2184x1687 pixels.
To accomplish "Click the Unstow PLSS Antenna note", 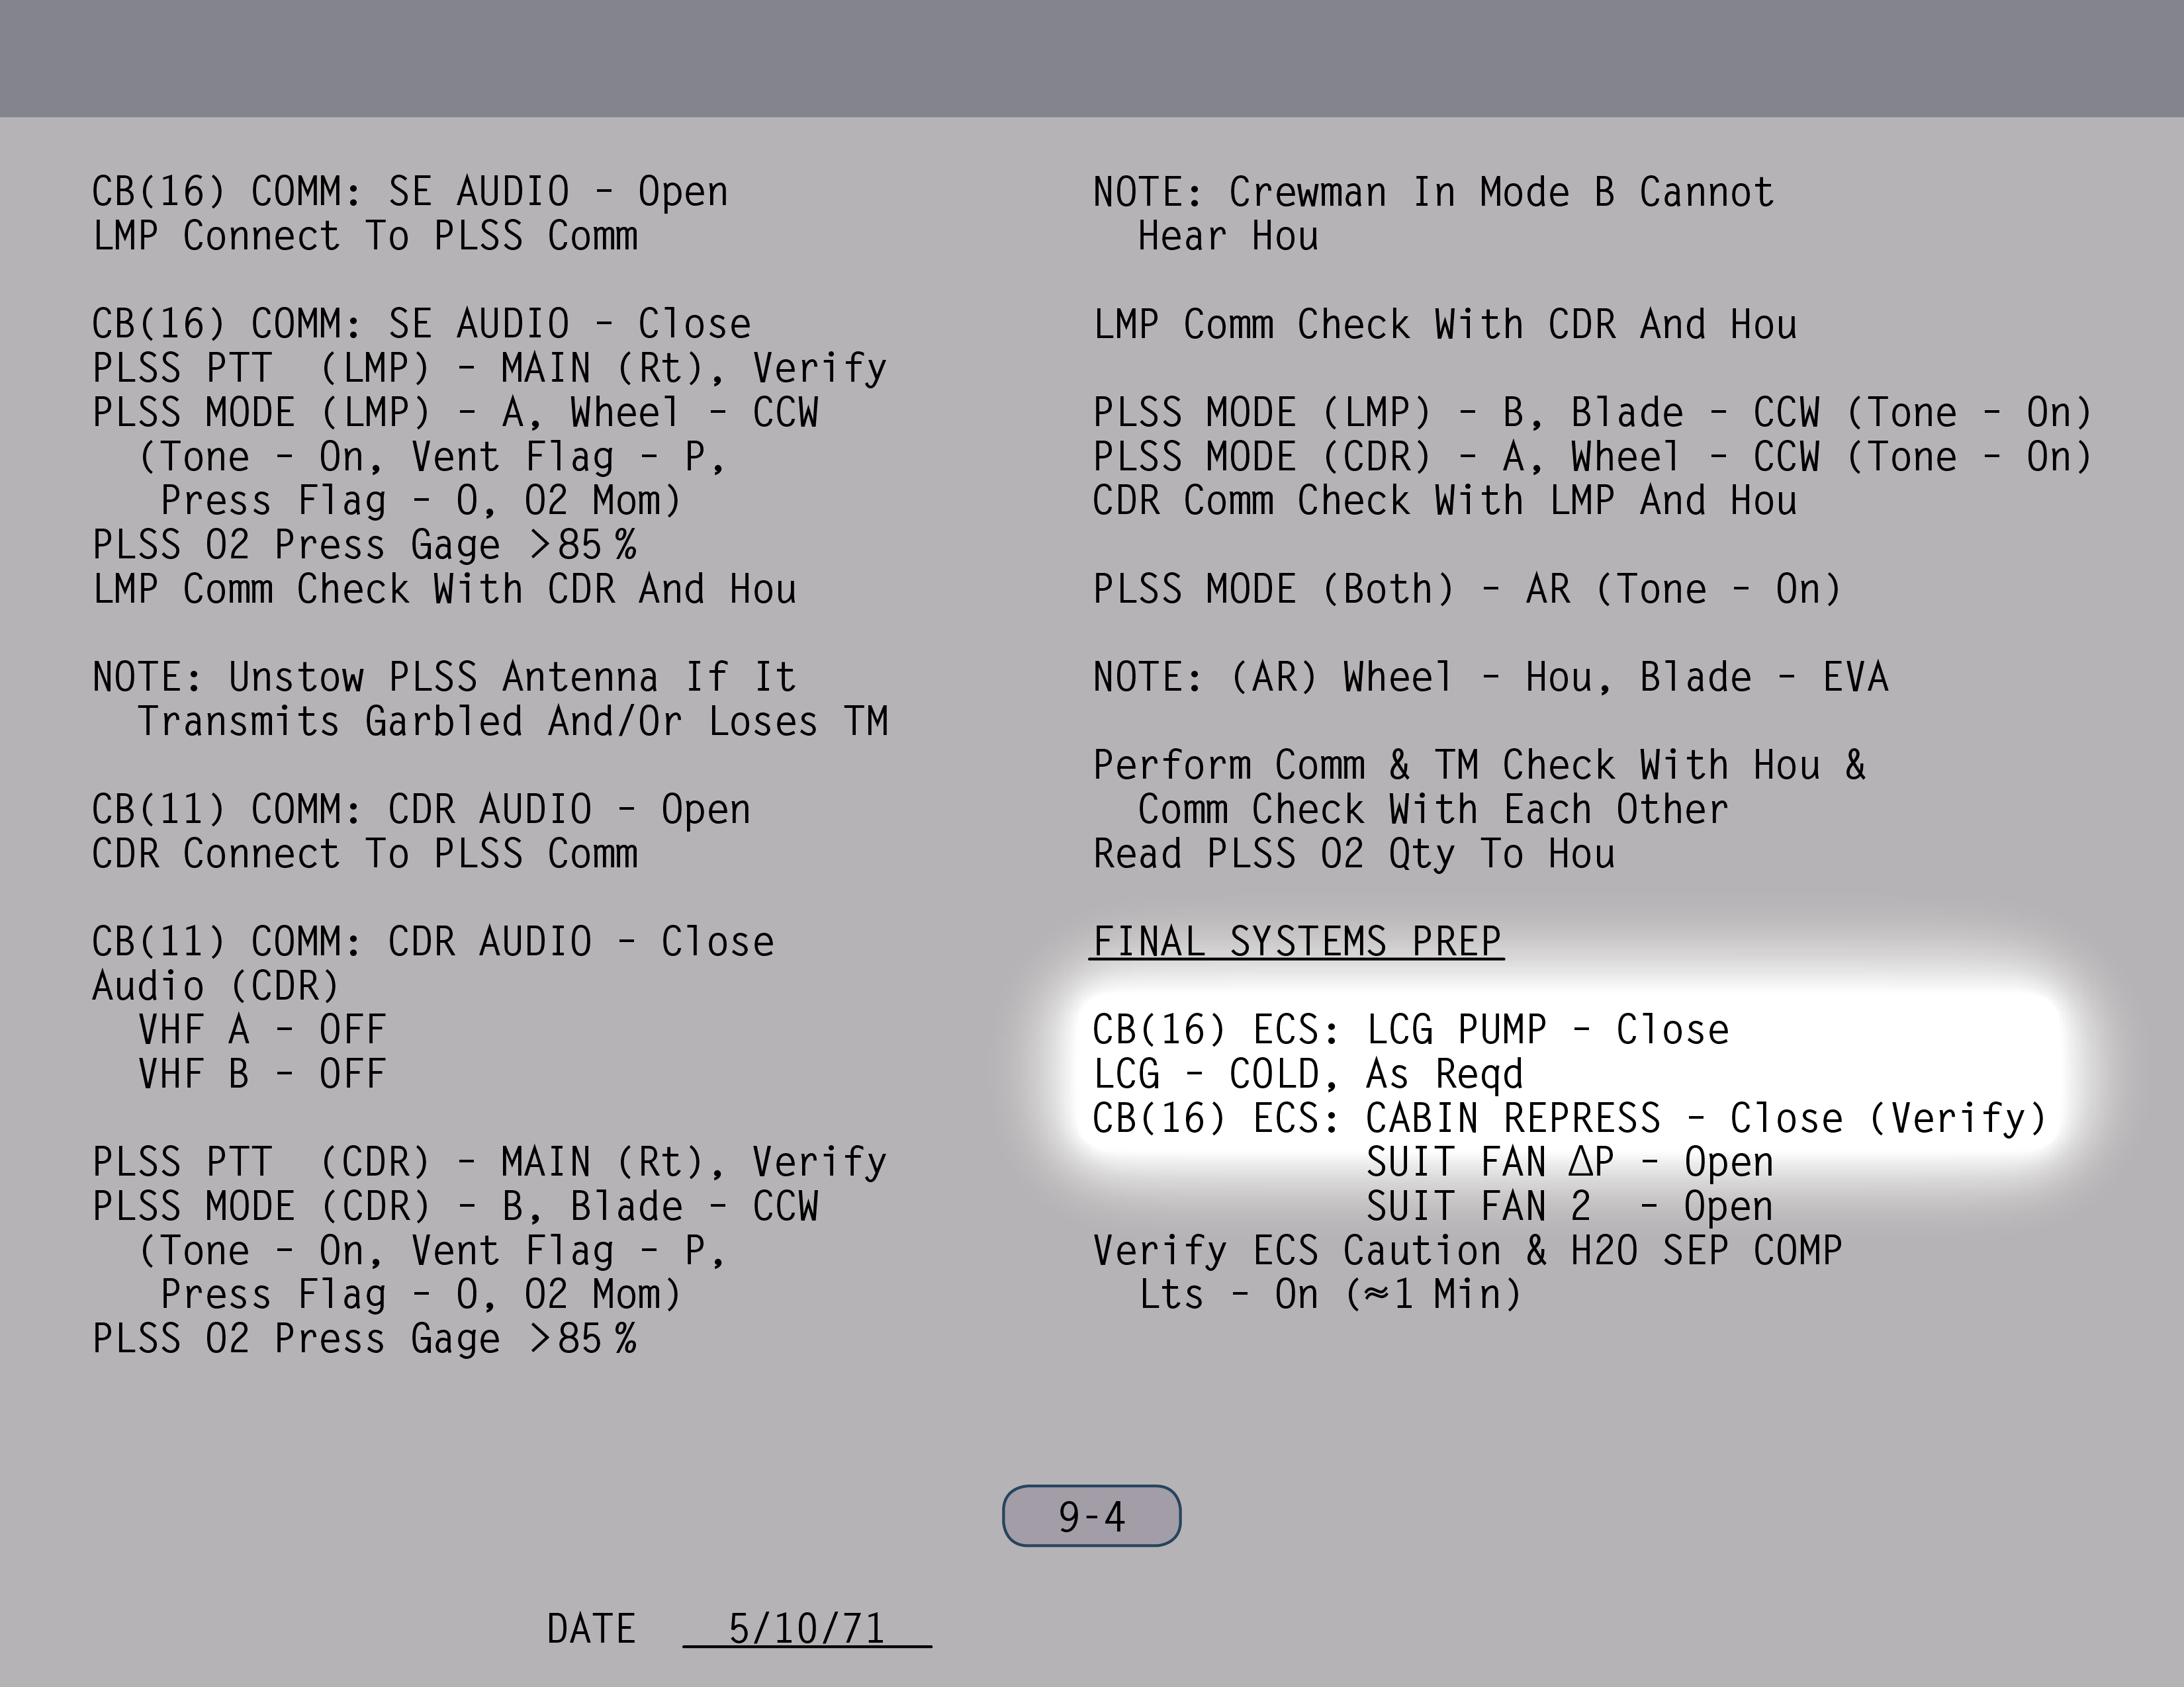I will click(x=444, y=677).
